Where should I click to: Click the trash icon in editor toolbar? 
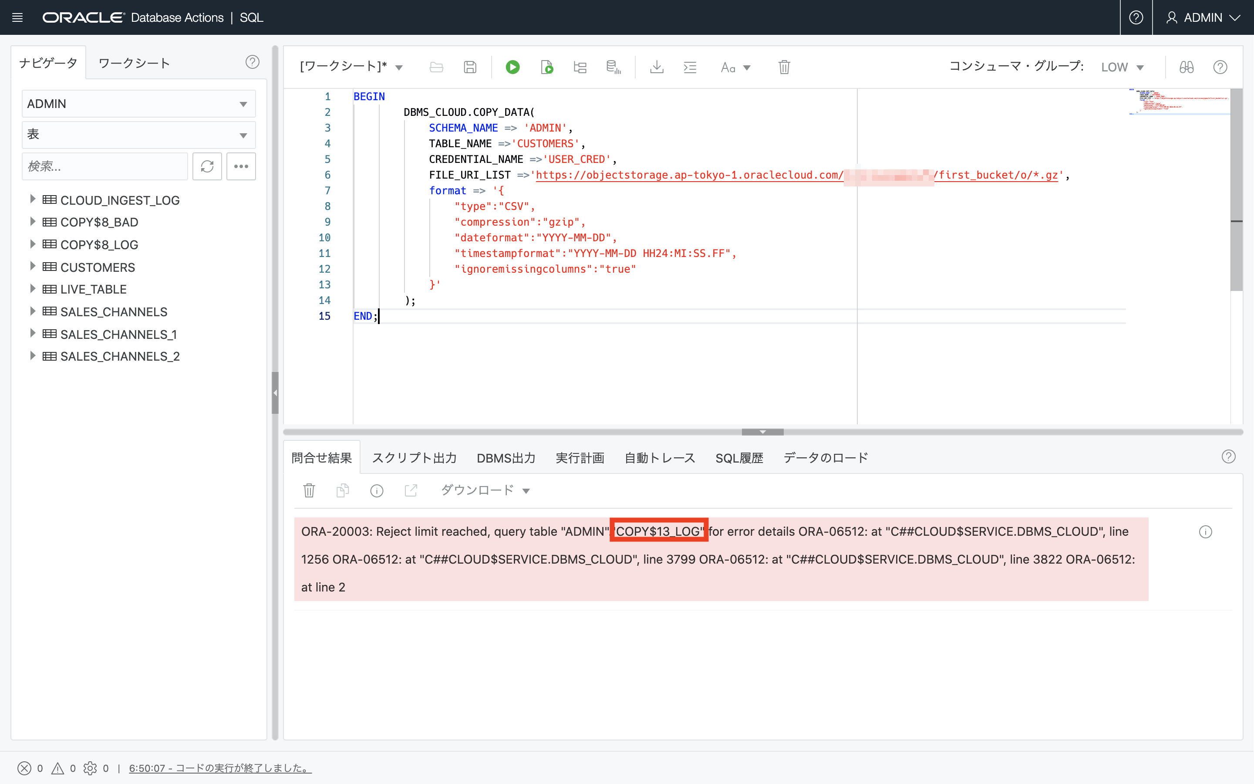(x=784, y=67)
